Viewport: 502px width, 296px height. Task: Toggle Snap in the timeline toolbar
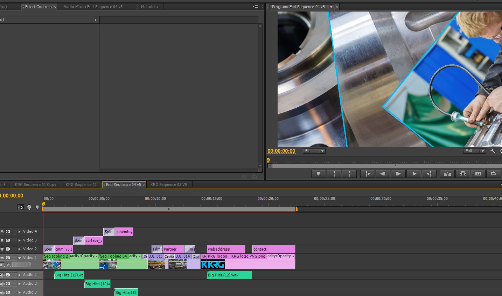point(20,207)
